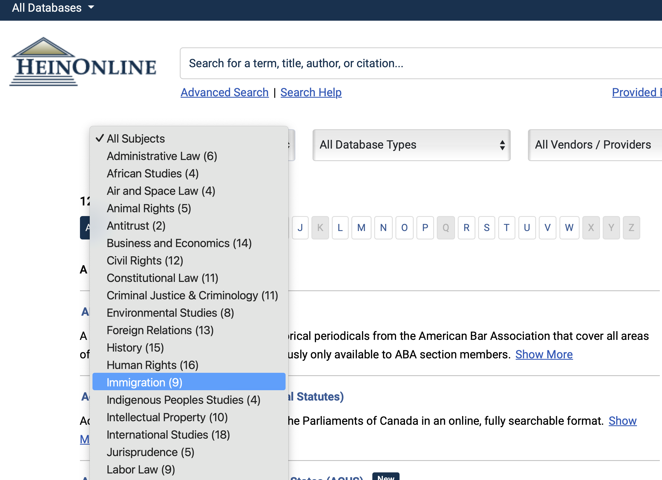This screenshot has height=480, width=662.
Task: Click the disabled letter Y button
Action: click(611, 228)
